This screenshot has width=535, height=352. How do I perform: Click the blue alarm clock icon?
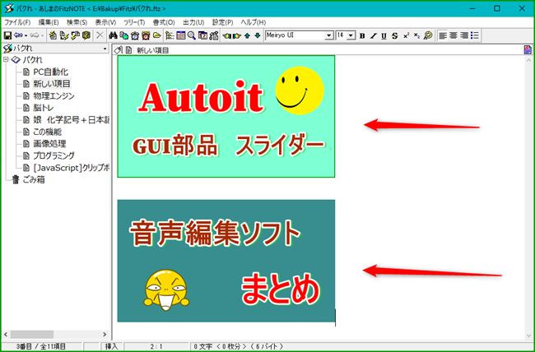pos(135,35)
